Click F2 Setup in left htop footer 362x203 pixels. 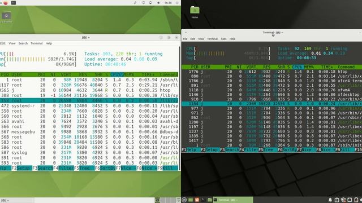pyautogui.click(x=21, y=168)
